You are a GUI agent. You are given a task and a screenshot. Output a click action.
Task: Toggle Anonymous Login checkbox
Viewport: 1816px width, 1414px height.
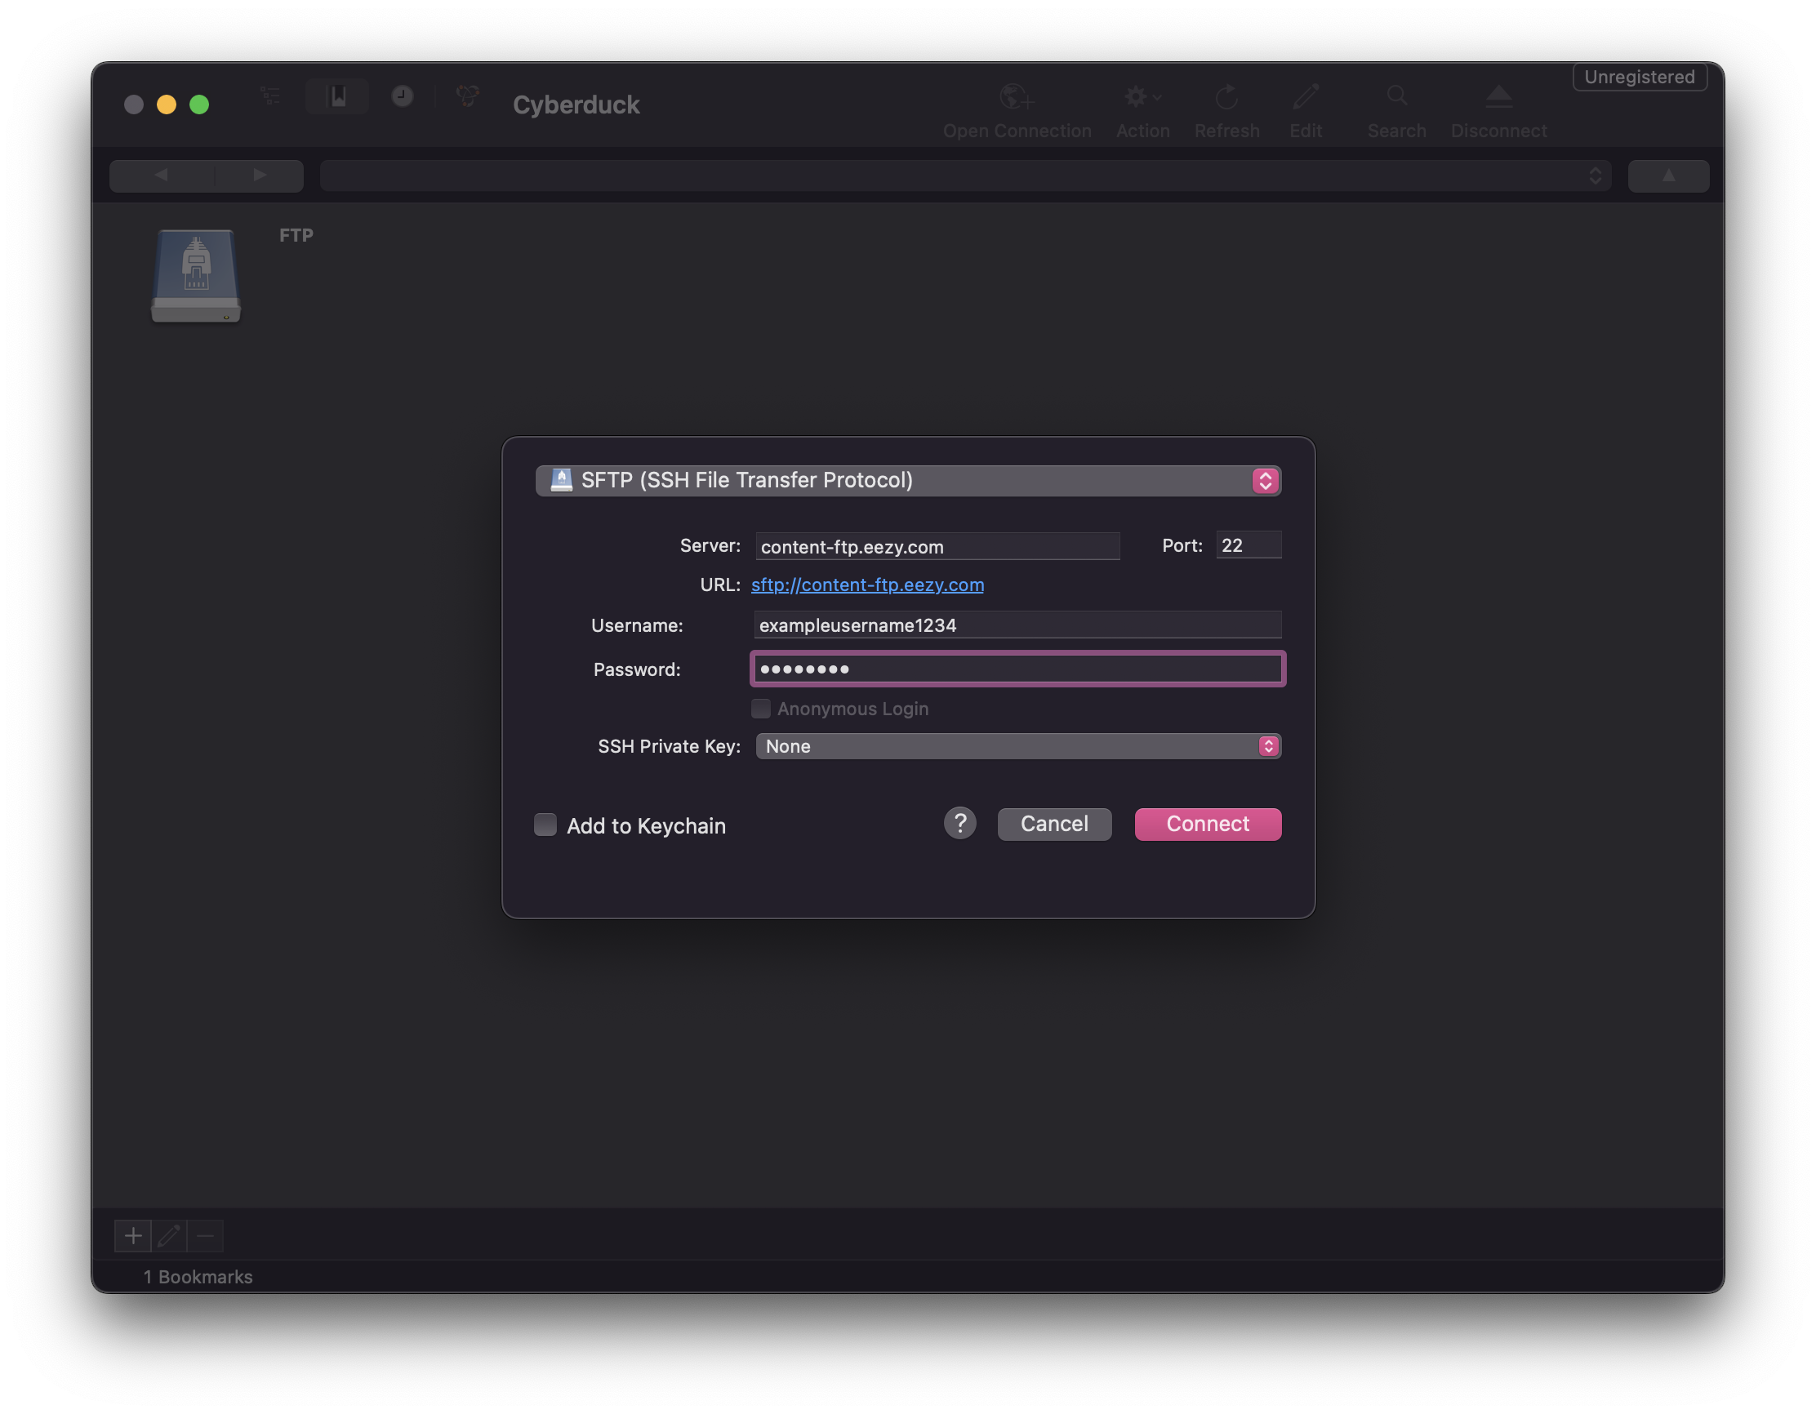[x=761, y=709]
